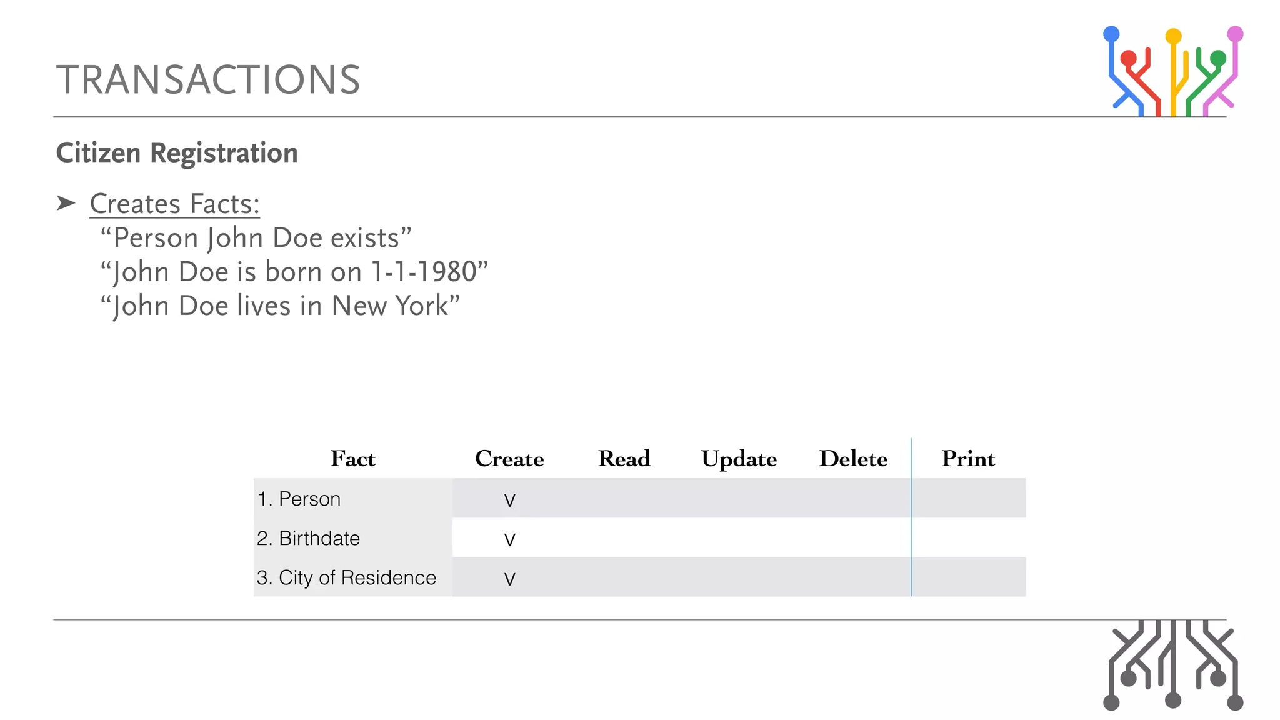Click the yellow dot on the colorful logo

1174,36
